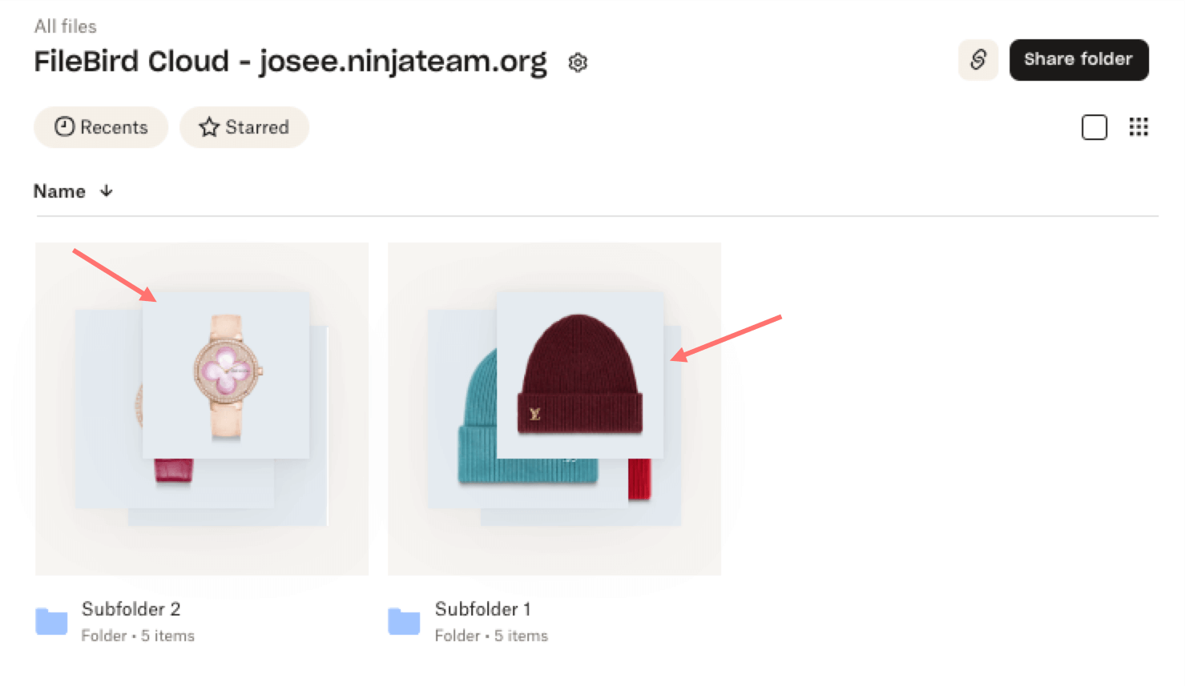This screenshot has height=686, width=1185.
Task: Open the Subfolder 1 name link
Action: [482, 609]
